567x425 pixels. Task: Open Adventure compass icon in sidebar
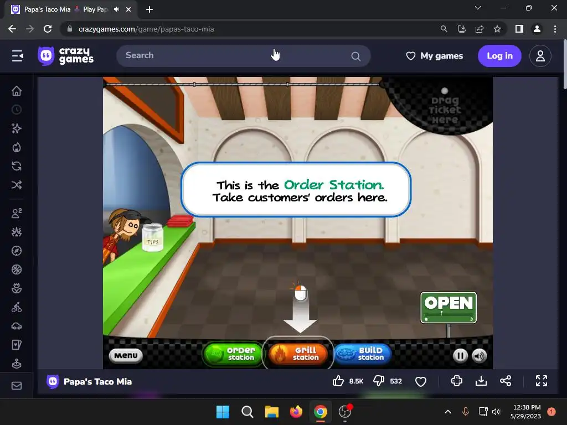click(17, 251)
